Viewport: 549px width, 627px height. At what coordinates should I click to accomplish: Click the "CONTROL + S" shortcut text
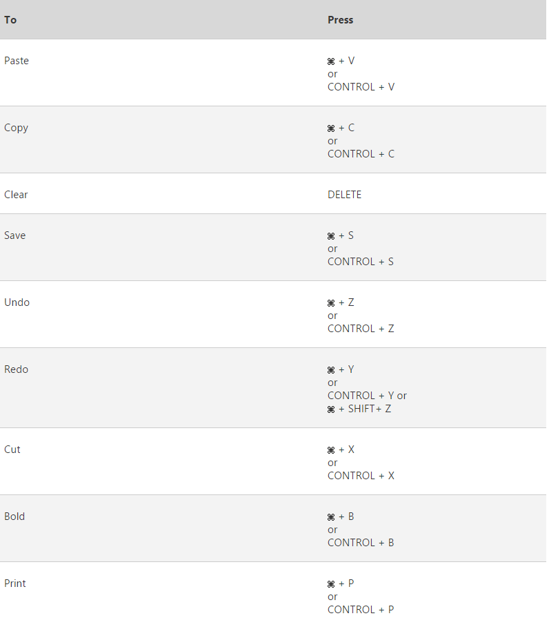click(x=361, y=262)
